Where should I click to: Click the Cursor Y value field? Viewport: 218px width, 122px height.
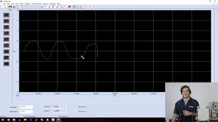(x=59, y=111)
